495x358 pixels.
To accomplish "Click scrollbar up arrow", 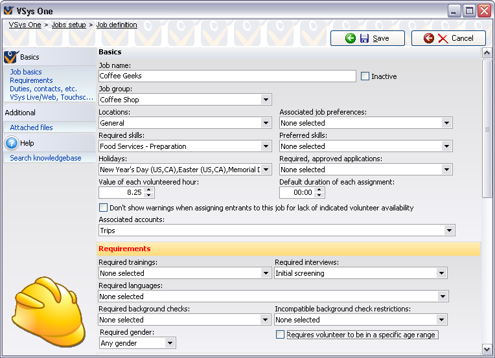I will pos(487,53).
